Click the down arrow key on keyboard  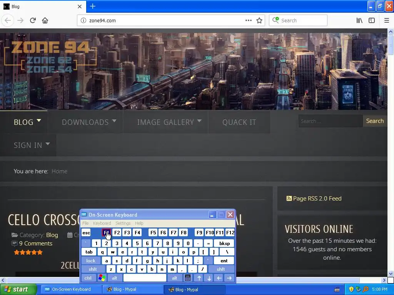tap(209, 278)
